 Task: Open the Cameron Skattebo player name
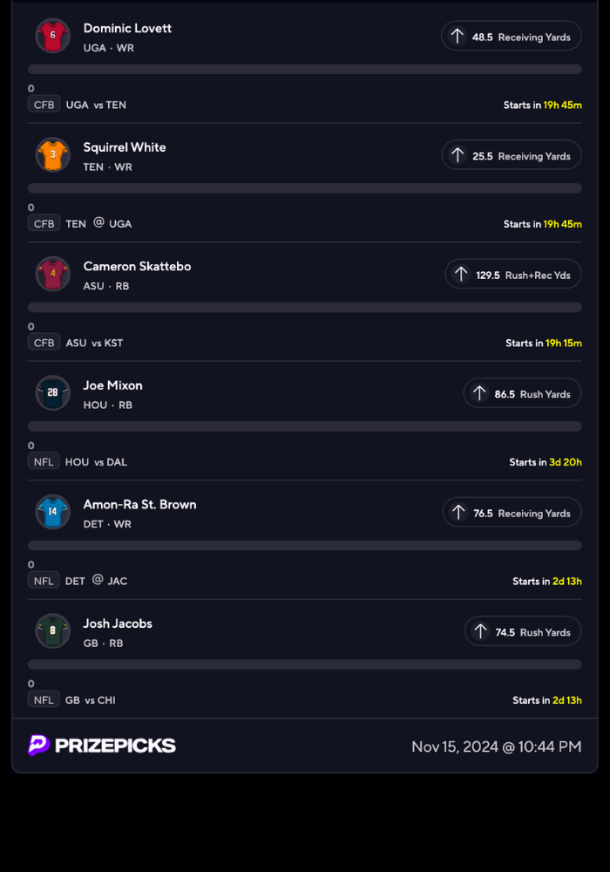tap(137, 266)
